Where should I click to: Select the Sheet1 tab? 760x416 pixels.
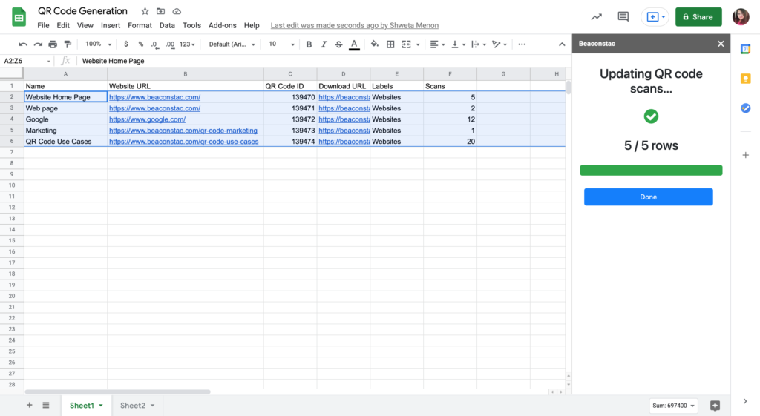[x=86, y=406]
